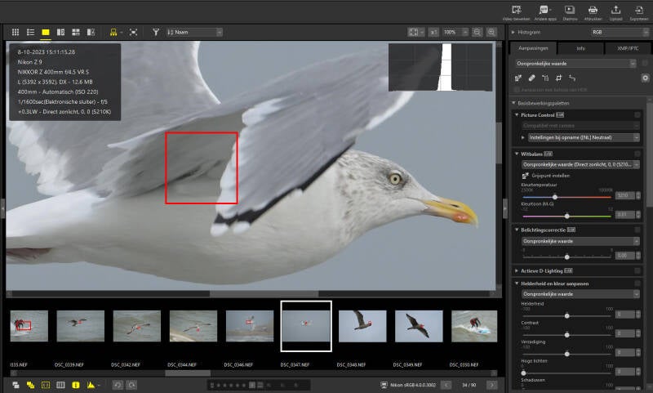Open before and after comparison view

point(91,32)
